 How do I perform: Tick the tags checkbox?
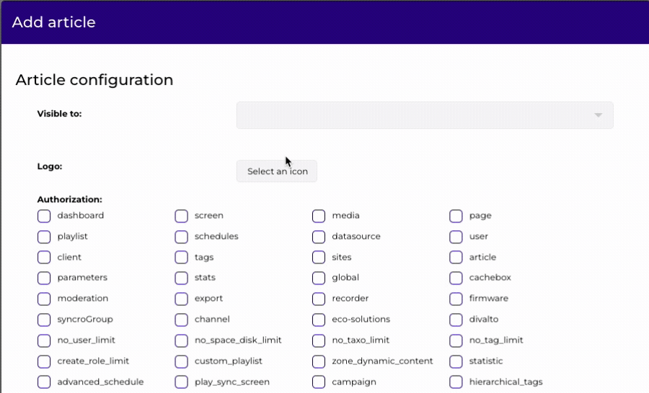point(182,258)
